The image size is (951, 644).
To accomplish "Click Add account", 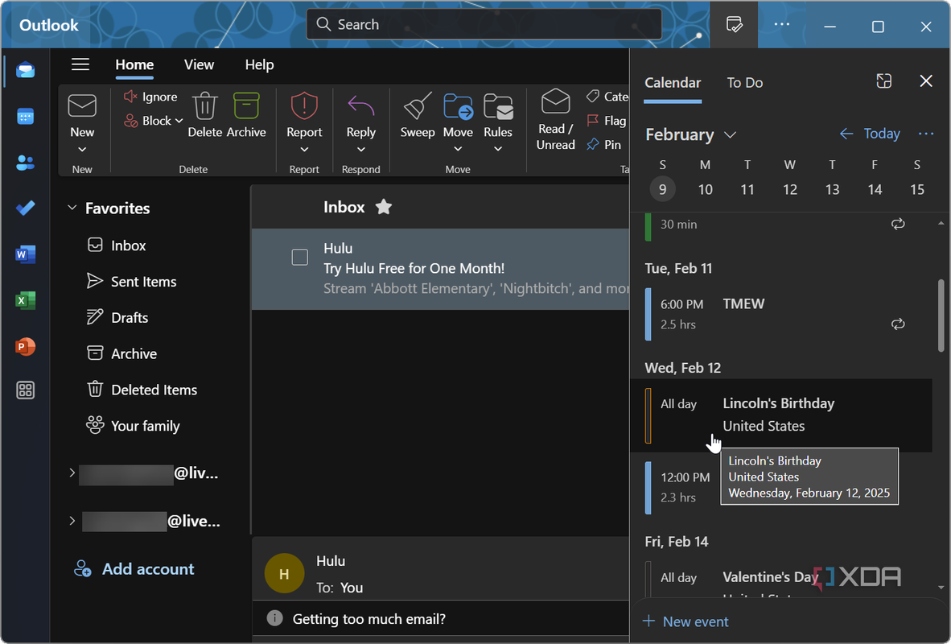I will (x=134, y=569).
